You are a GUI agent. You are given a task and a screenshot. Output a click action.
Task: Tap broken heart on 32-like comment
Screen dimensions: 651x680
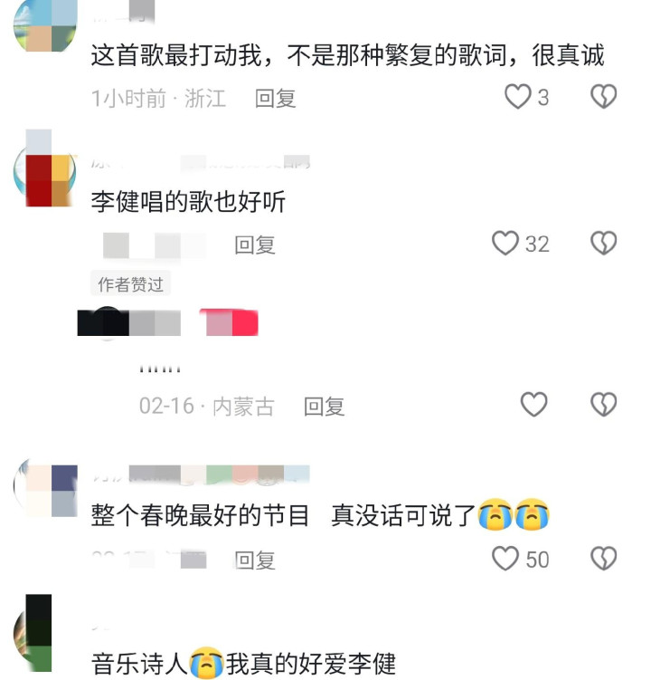point(604,243)
